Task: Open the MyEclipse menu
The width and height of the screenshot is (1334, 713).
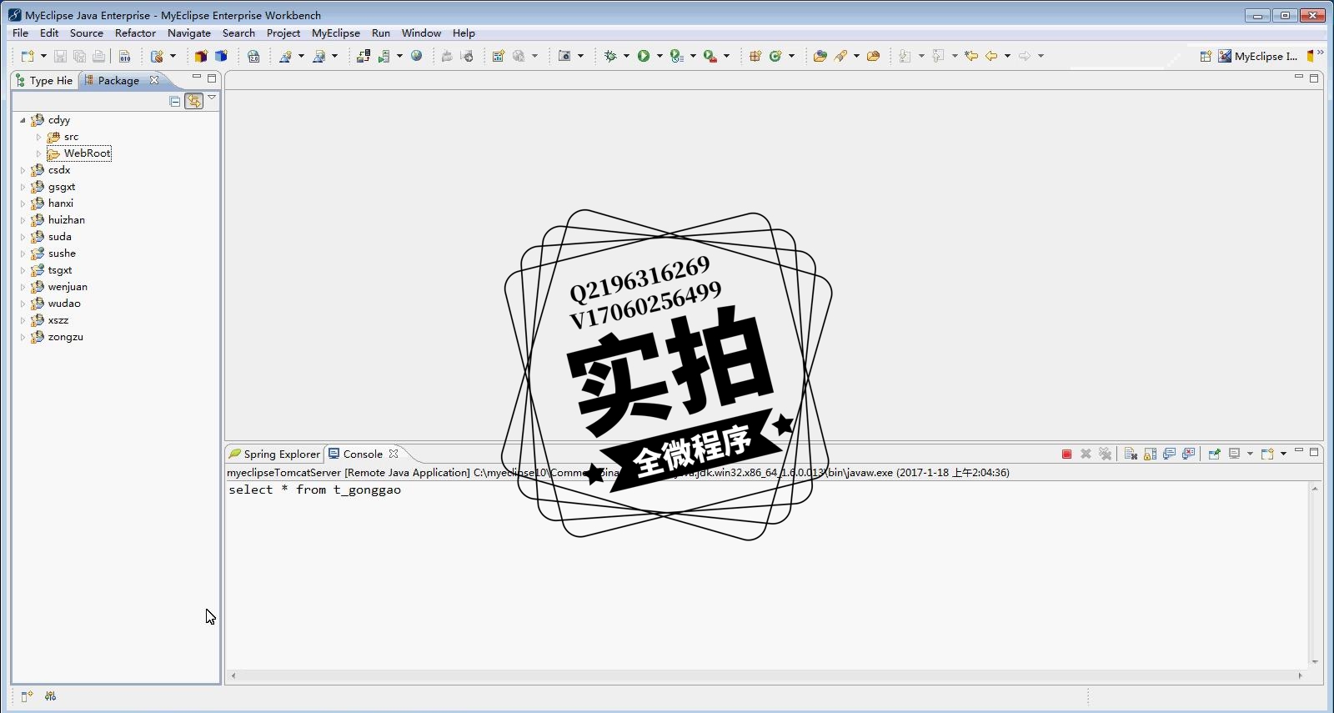Action: coord(336,33)
